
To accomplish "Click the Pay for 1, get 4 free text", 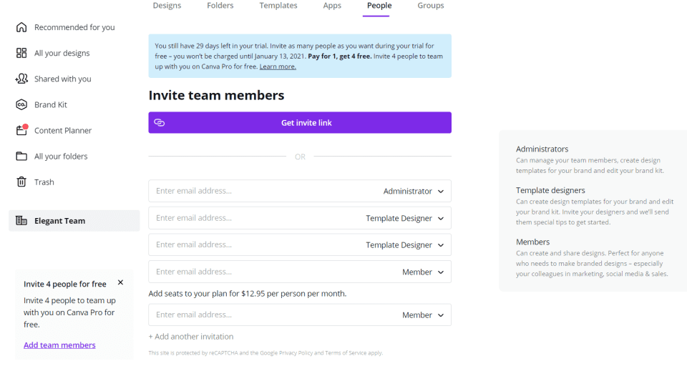I will pos(339,56).
